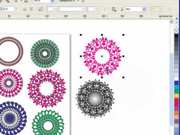Pick the light pink swatch
This screenshot has height=135, width=180.
pos(176,117)
